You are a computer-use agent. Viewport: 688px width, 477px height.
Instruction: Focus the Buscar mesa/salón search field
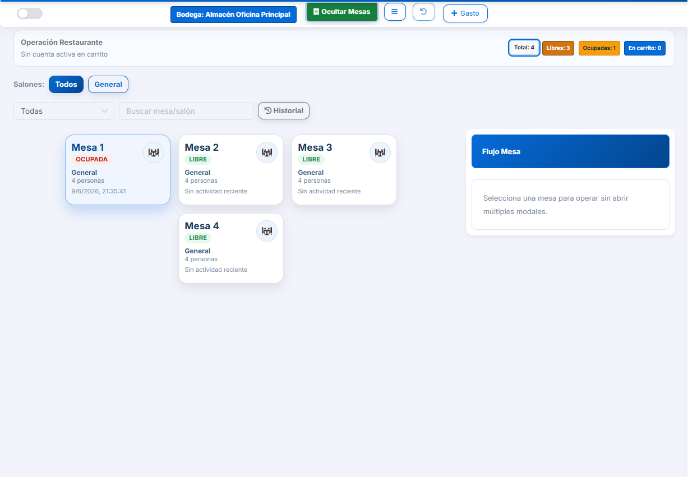pos(186,111)
